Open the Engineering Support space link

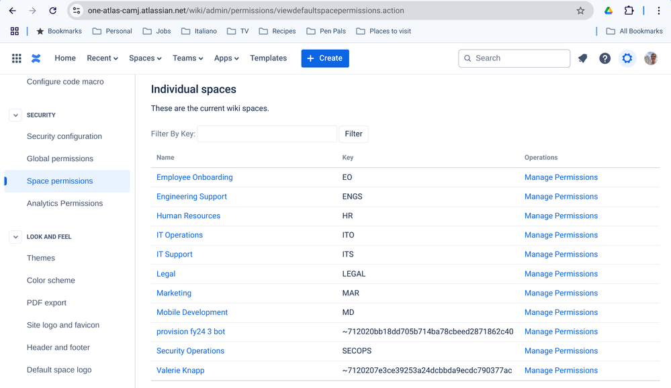coord(191,197)
